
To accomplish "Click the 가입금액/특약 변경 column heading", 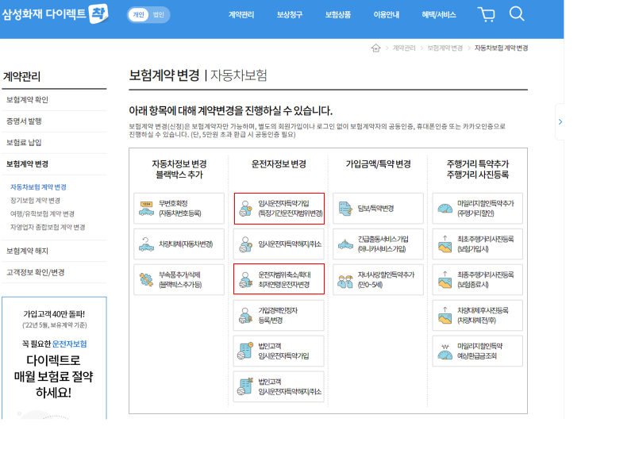I will point(379,164).
